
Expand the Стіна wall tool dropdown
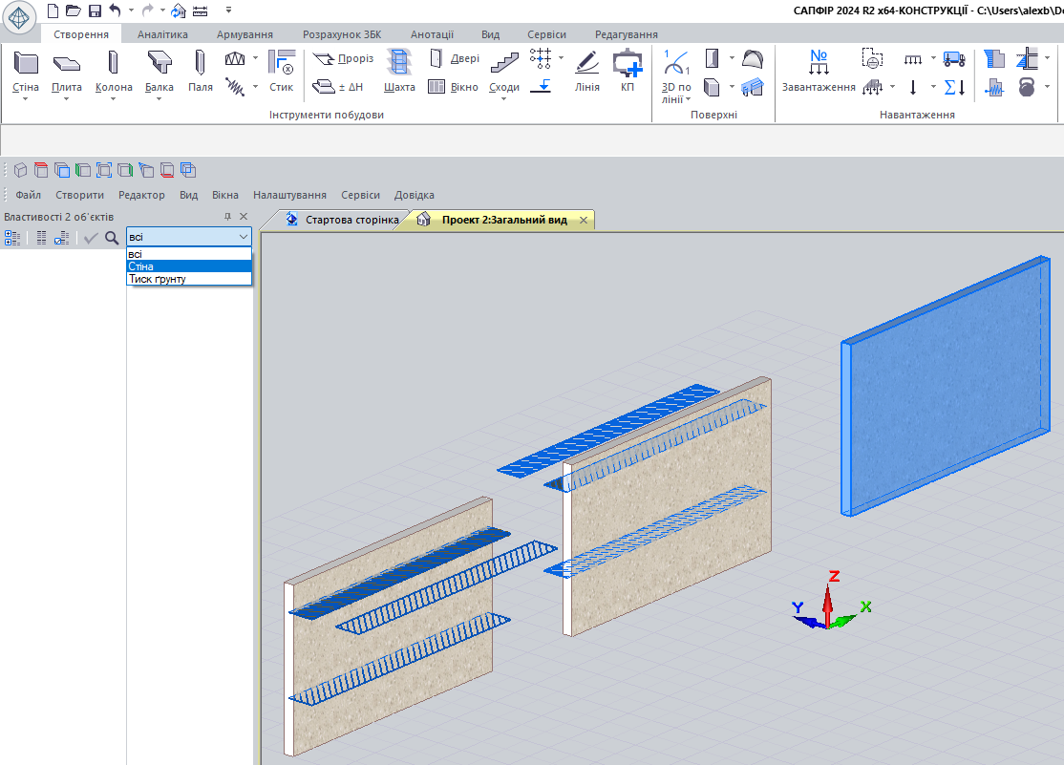point(26,98)
